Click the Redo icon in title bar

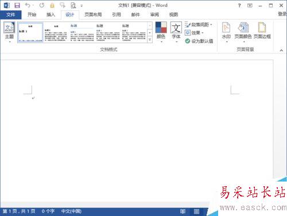[42, 5]
